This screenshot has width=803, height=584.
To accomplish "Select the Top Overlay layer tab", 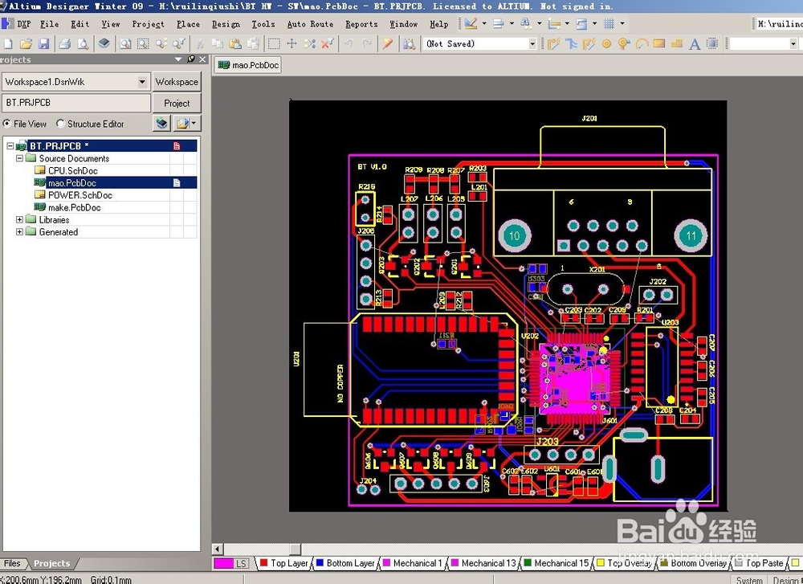I will 624,563.
